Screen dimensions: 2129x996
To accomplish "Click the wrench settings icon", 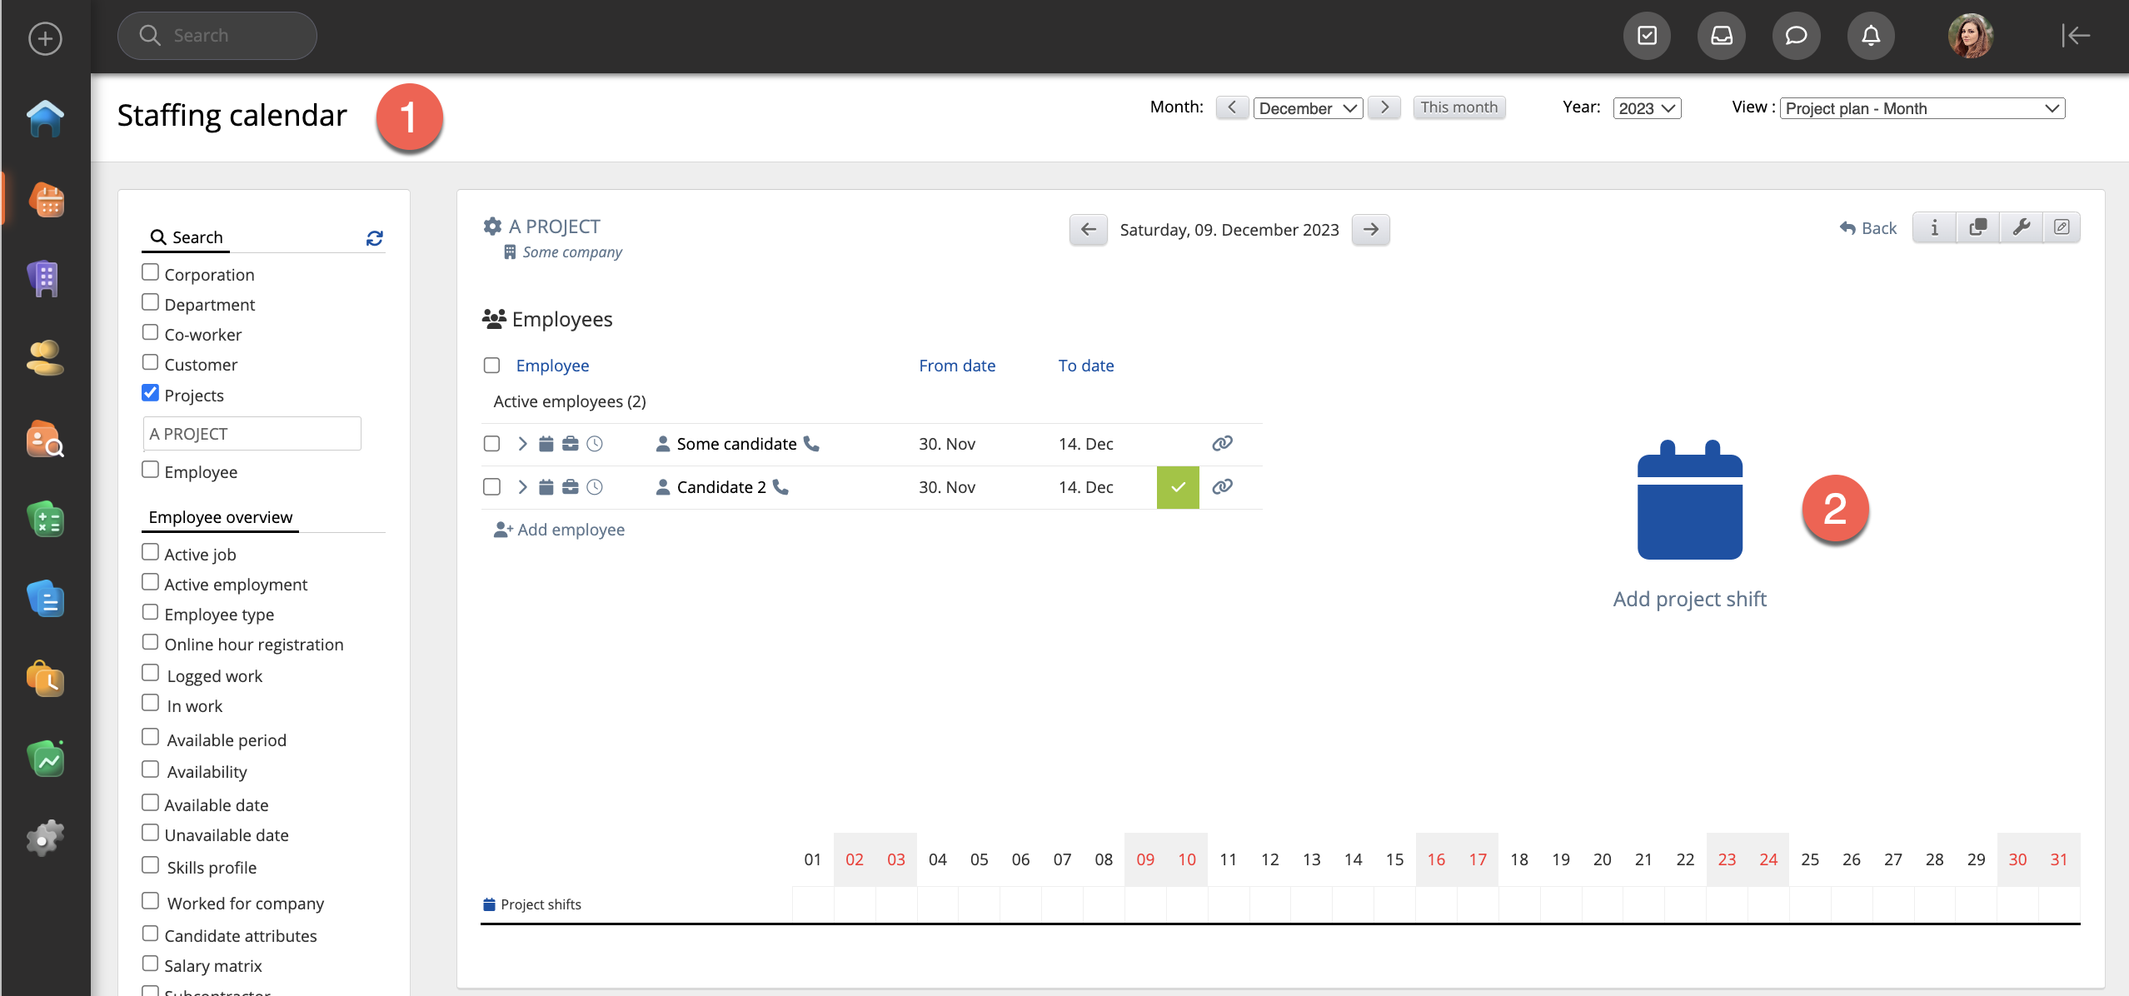I will 2021,227.
